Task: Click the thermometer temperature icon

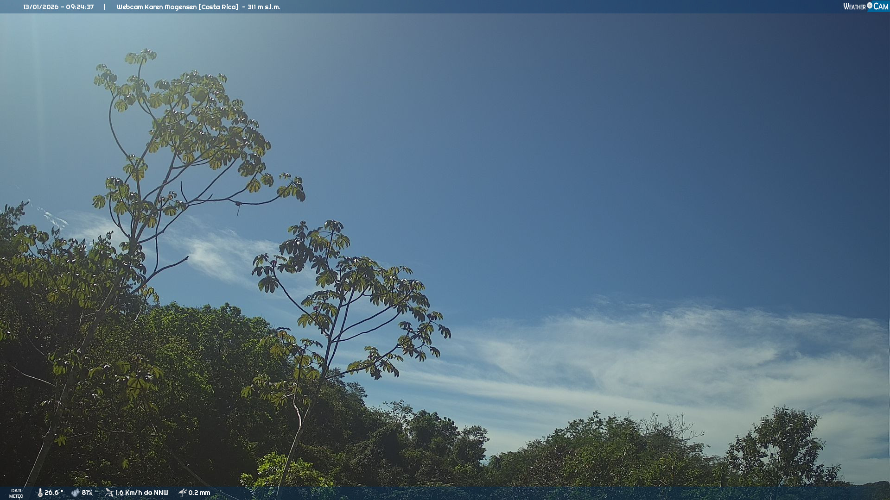Action: [x=40, y=493]
